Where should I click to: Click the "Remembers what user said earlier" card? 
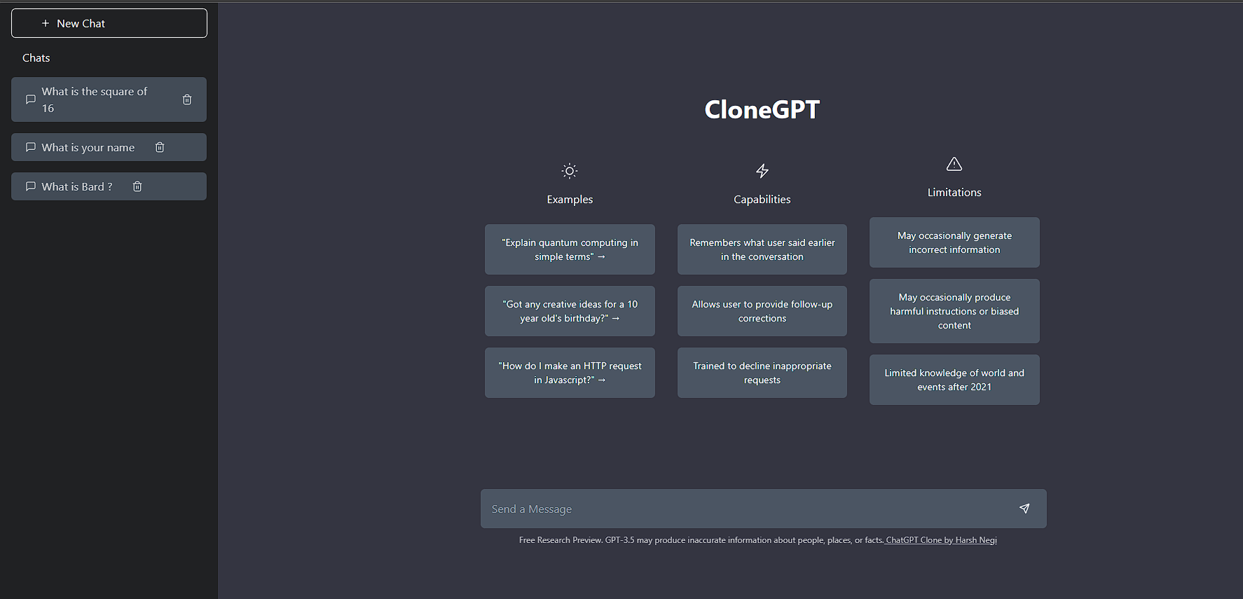pos(762,249)
